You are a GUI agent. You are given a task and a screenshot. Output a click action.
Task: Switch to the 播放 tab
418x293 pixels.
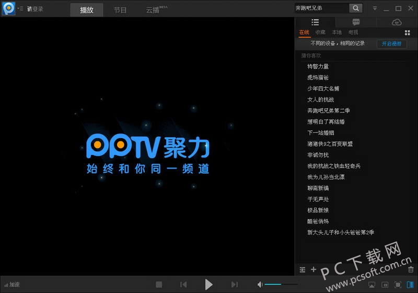coord(87,10)
